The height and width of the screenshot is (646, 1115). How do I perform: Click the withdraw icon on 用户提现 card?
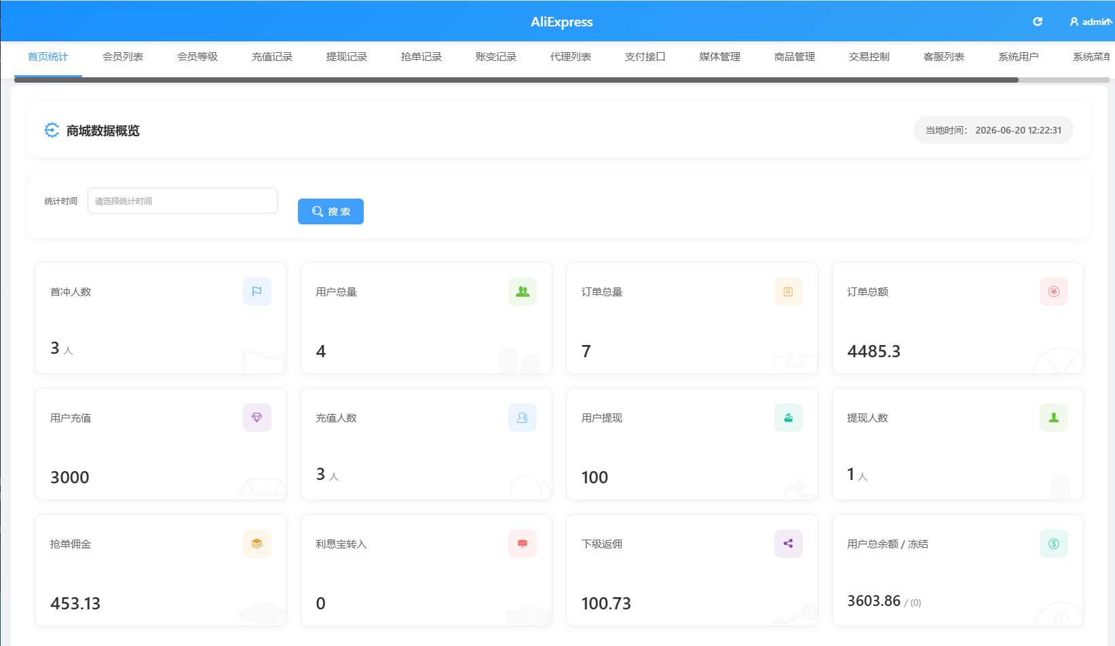click(789, 418)
